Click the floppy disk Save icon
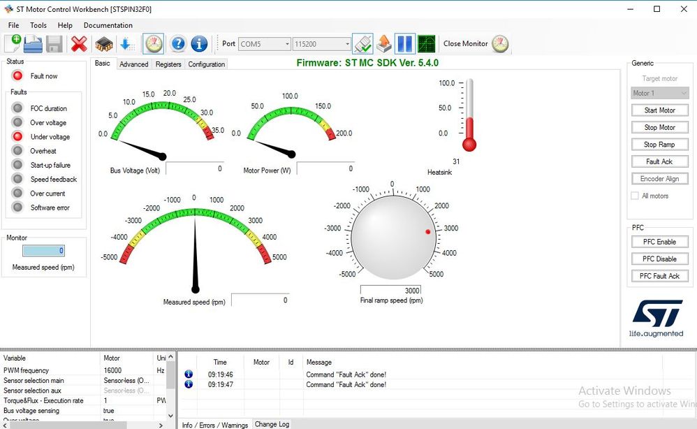697x429 pixels. 54,43
